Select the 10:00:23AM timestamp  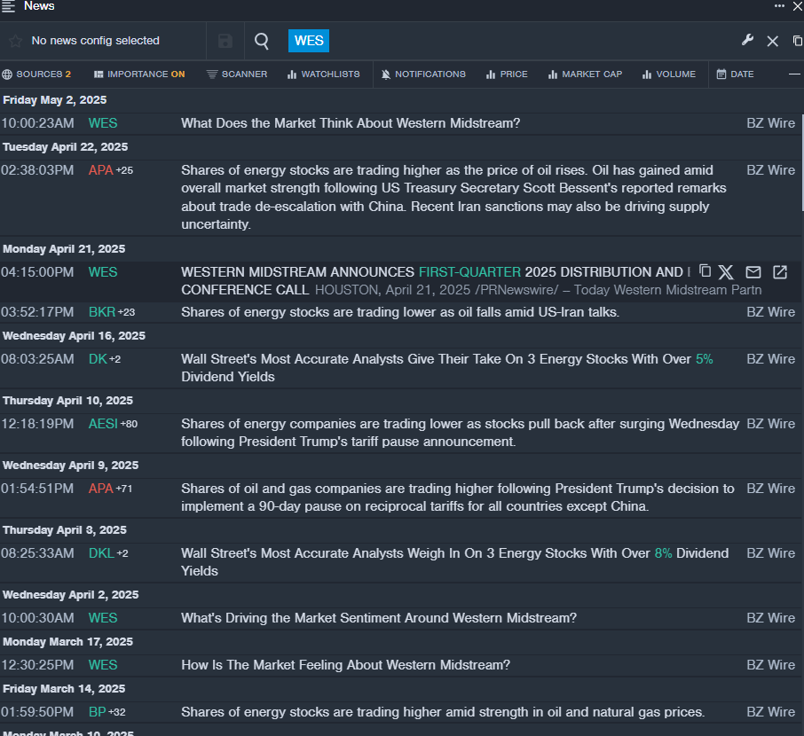pyautogui.click(x=37, y=123)
